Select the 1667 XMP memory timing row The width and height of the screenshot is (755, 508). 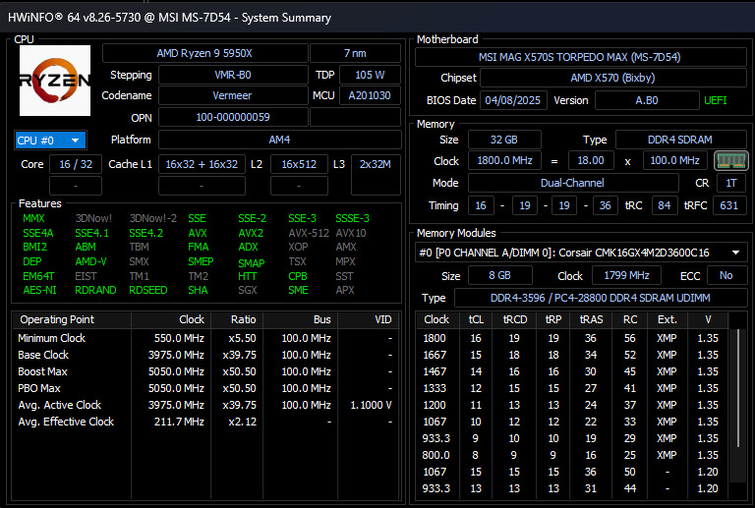click(x=572, y=355)
